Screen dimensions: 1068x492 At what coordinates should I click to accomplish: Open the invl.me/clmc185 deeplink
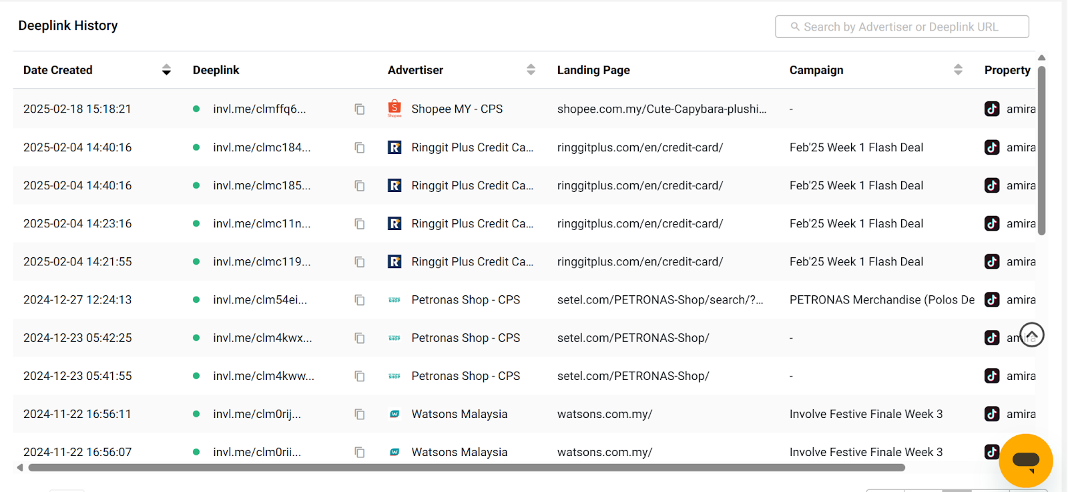[x=262, y=185]
